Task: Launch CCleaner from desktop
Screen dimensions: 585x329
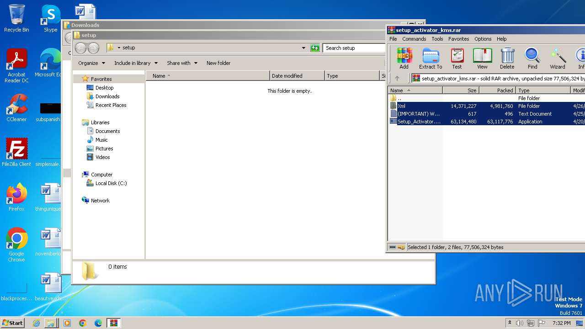Action: pyautogui.click(x=16, y=108)
